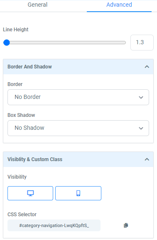Screen dimensions: 157x240
Task: Click the Line Height slider handle
Action: [7, 43]
